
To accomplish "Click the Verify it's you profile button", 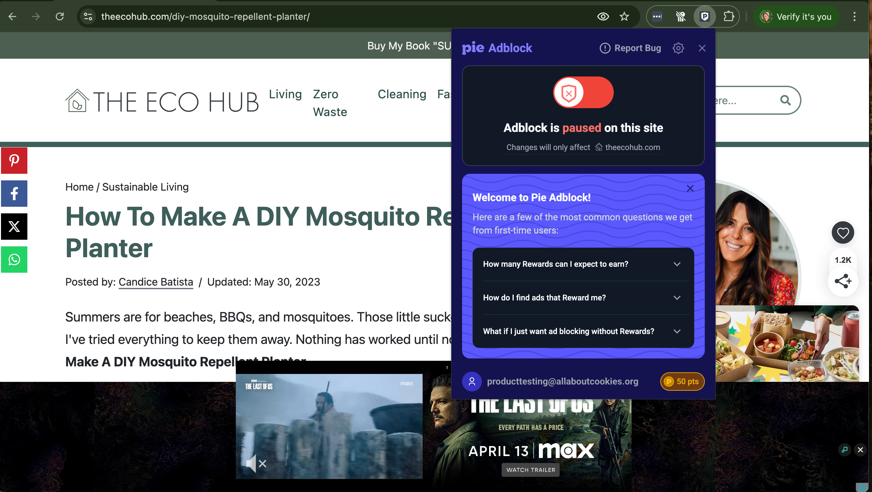I will [x=796, y=16].
